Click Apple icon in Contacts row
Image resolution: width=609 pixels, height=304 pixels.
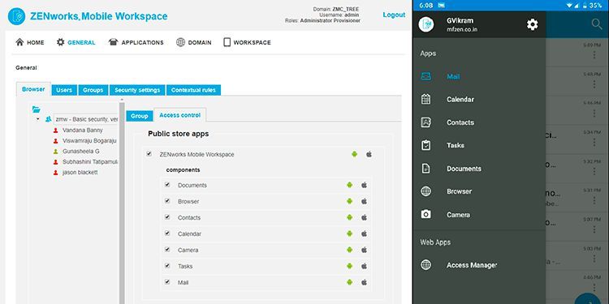point(365,217)
